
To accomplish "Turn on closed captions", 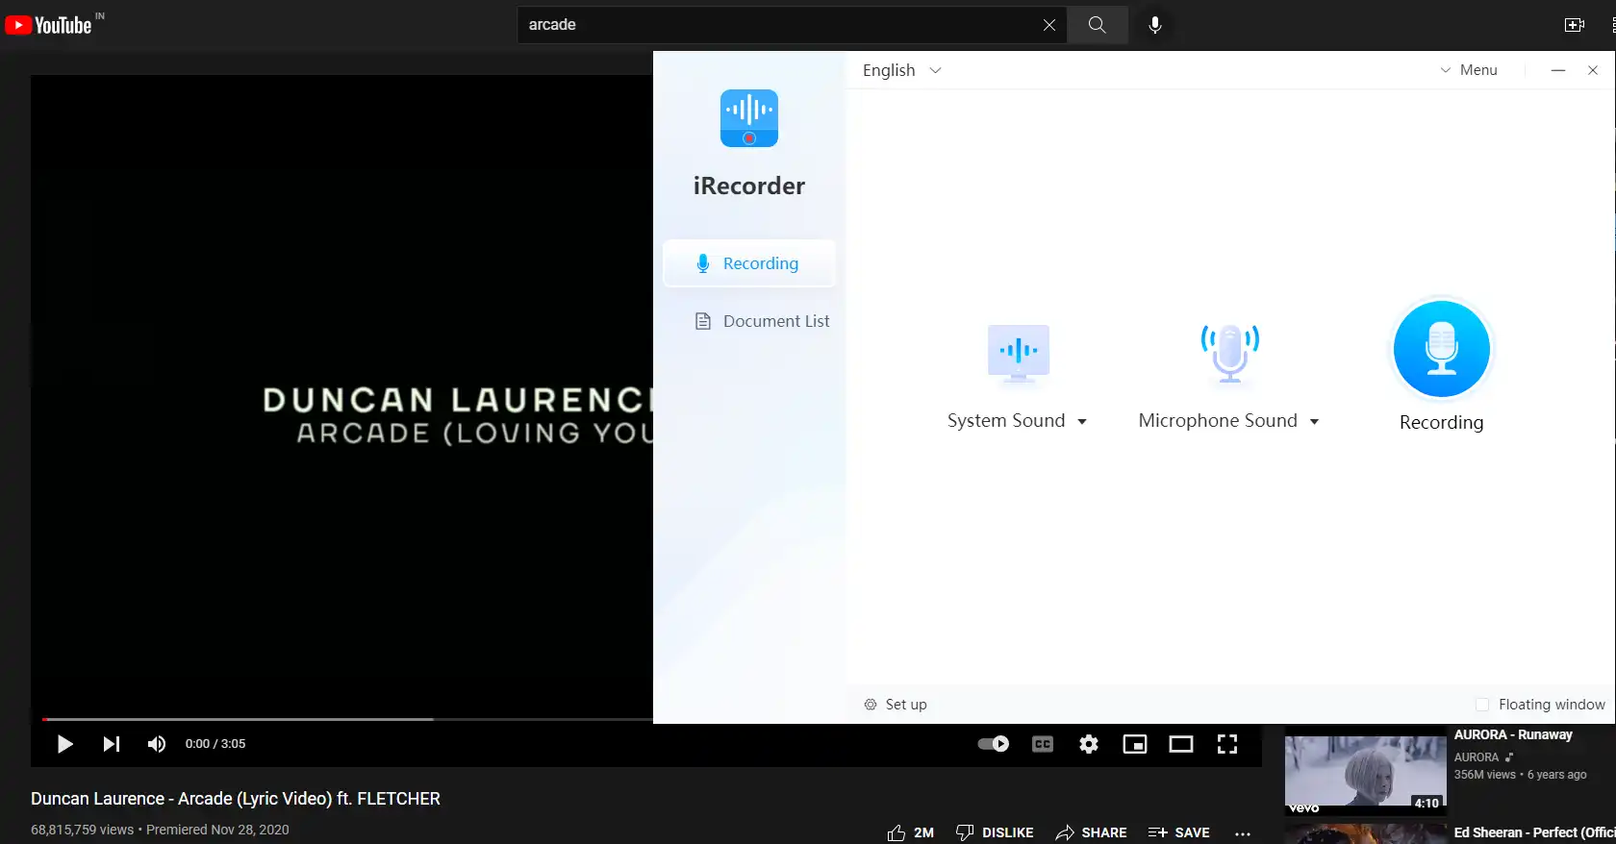I will pyautogui.click(x=1043, y=744).
